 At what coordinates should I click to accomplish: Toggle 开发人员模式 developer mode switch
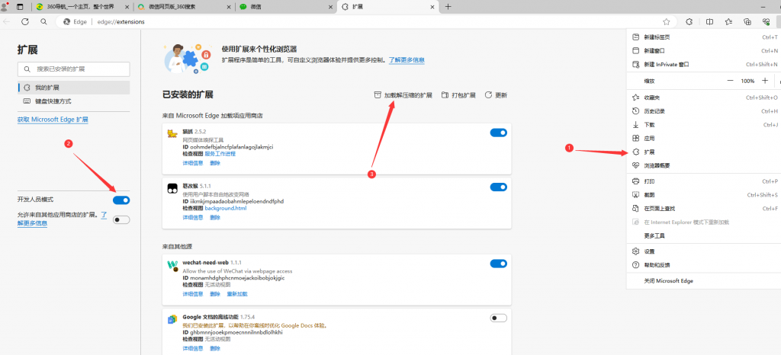(121, 200)
